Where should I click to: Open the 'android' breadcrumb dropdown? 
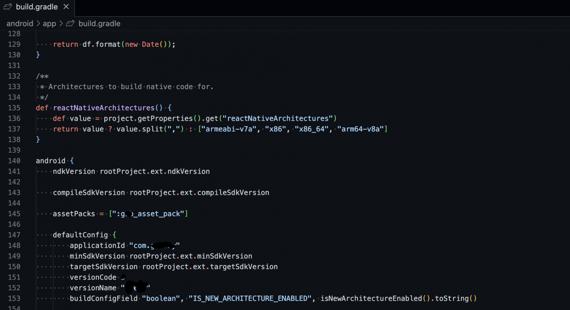tap(20, 23)
